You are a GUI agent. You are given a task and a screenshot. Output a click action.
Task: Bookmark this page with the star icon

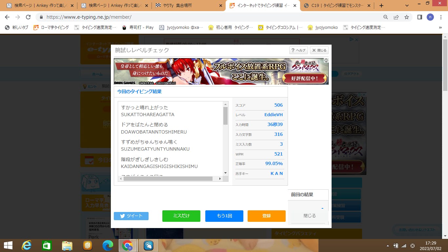click(407, 17)
